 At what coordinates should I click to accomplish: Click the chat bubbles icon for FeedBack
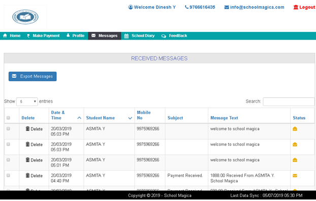pos(164,36)
